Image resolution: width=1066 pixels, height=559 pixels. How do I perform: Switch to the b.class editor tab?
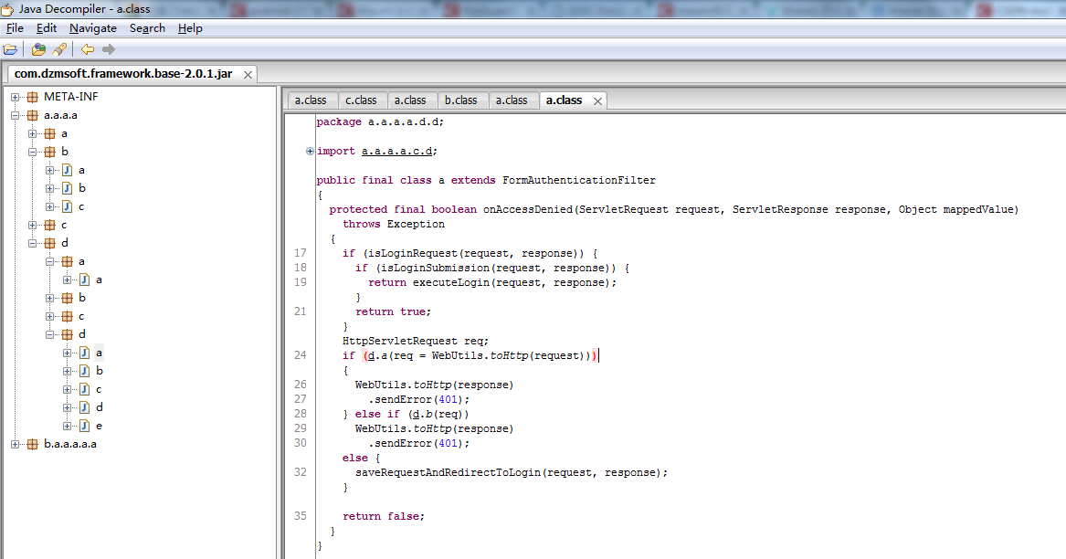(x=461, y=100)
